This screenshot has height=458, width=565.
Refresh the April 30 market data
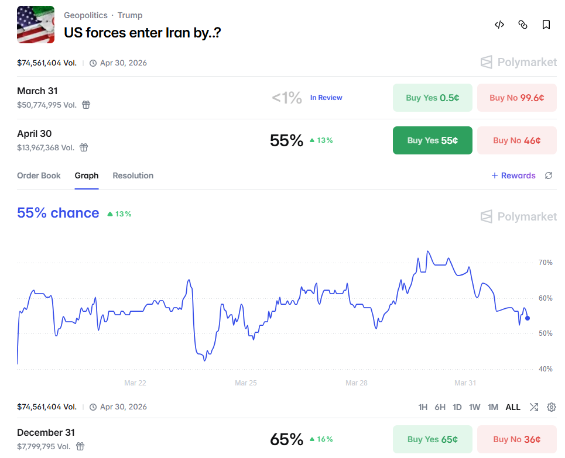click(549, 175)
